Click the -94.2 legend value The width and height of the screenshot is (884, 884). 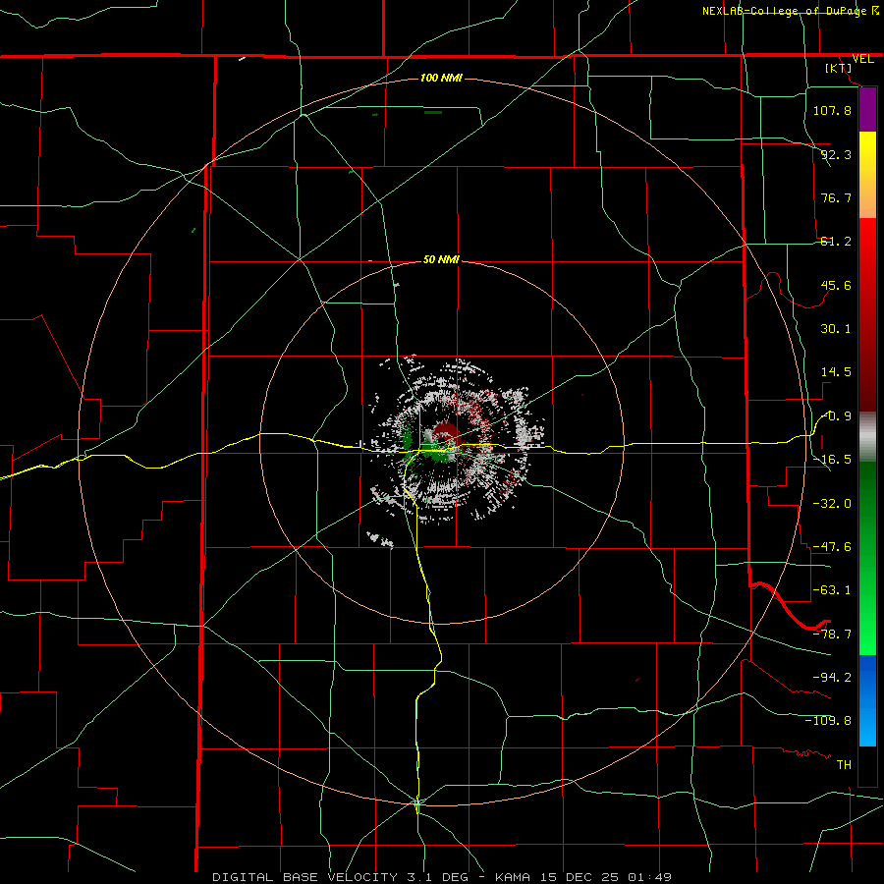click(x=832, y=677)
